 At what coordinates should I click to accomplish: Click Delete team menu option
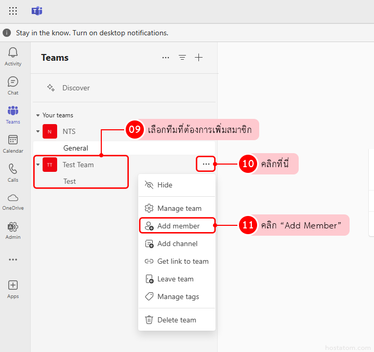click(x=176, y=320)
